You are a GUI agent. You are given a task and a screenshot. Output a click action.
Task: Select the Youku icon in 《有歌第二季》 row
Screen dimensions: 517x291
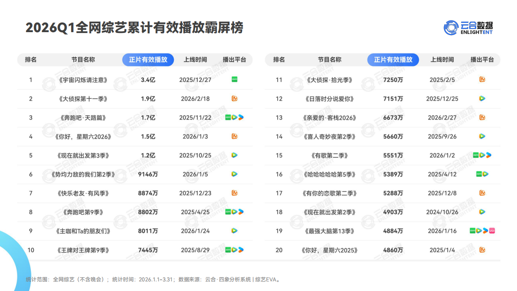[488, 155]
